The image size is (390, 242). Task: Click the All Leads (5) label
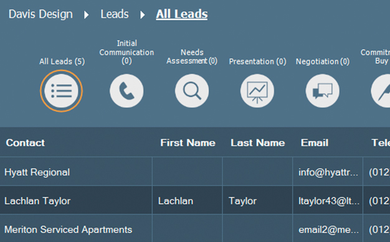[x=62, y=62]
